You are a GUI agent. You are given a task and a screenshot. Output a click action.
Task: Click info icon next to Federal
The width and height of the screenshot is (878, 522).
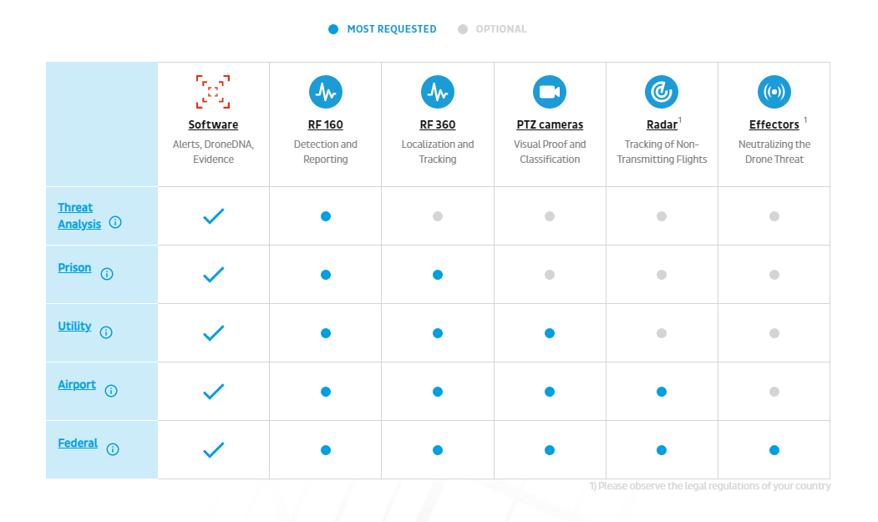coord(113,449)
